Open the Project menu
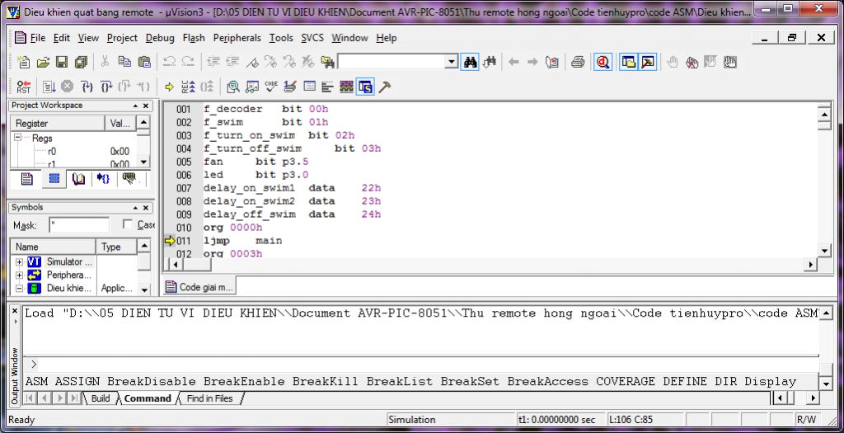This screenshot has width=844, height=433. pyautogui.click(x=122, y=38)
